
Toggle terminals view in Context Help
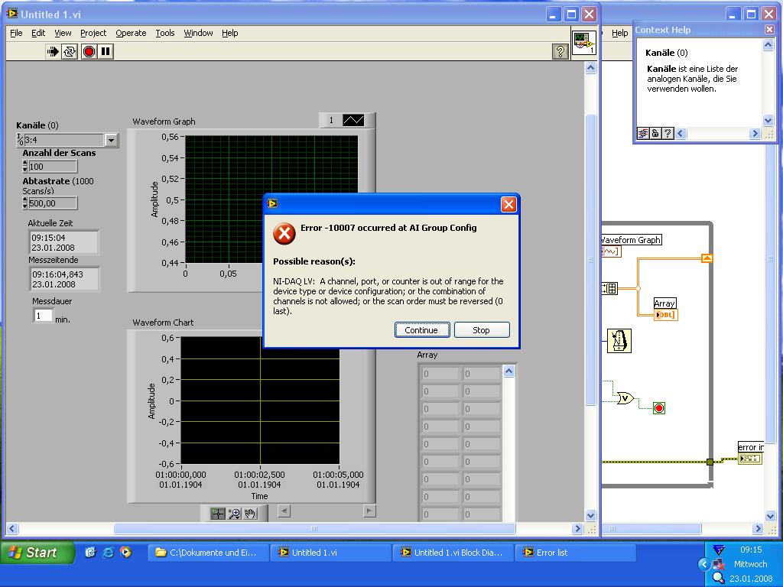643,134
